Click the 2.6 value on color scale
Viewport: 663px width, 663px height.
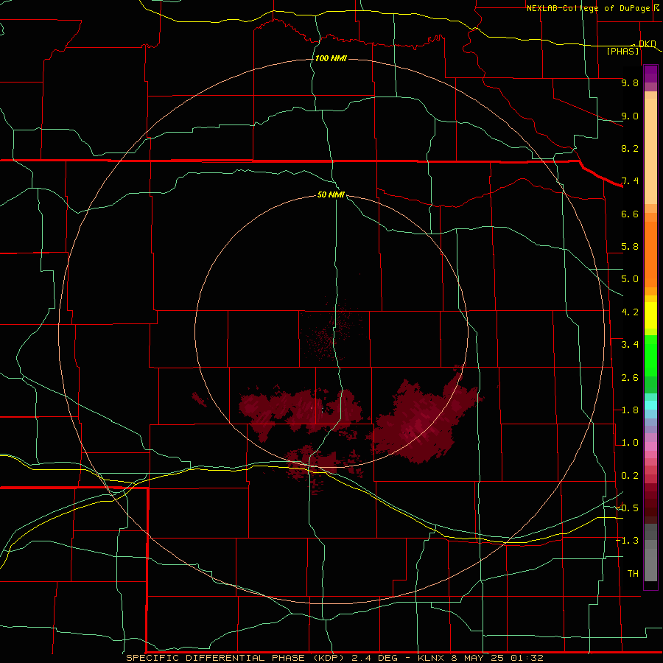click(630, 378)
